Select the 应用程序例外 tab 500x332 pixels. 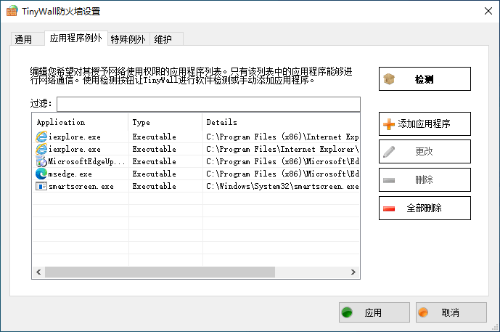tap(76, 39)
